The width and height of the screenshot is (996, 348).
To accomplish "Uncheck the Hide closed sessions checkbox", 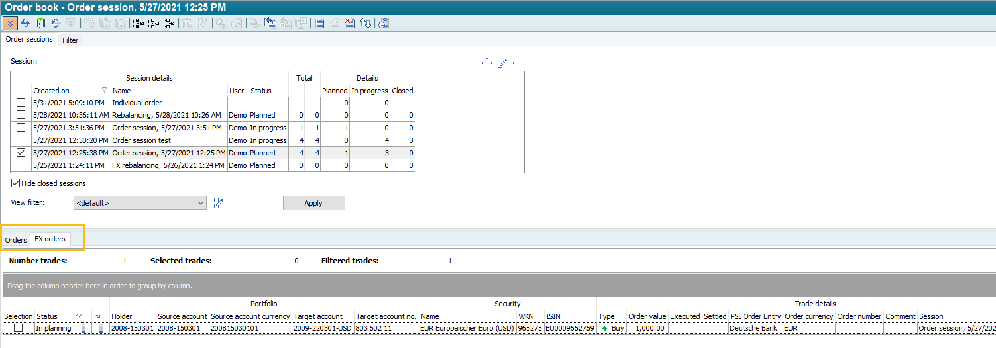I will 16,183.
